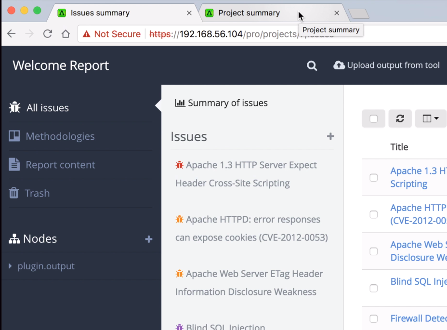Tick the checkbox next to Apache HTTPD issue

click(373, 214)
